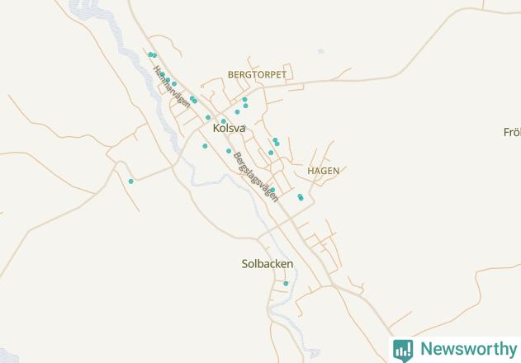
Task: Open the Newsworthy text link
Action: point(468,349)
